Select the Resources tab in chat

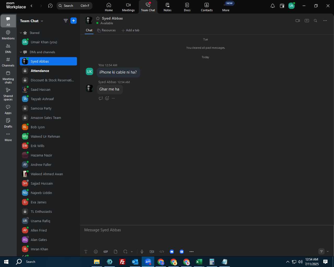pos(106,30)
